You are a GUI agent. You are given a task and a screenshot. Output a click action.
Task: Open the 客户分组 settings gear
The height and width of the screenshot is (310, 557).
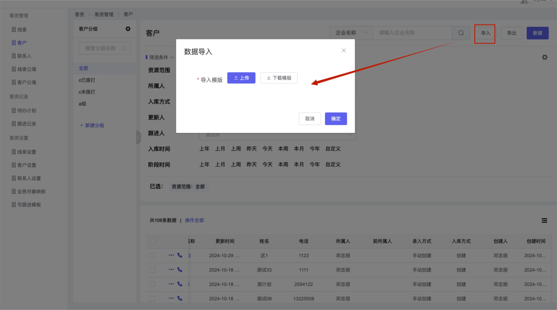128,29
